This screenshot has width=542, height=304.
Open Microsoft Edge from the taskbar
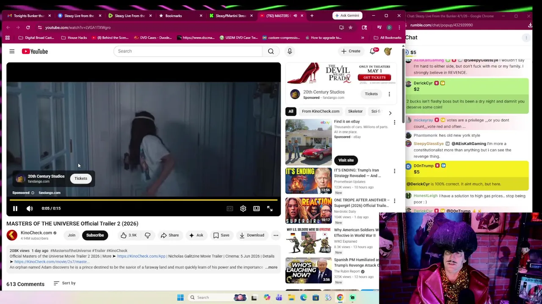tap(304, 297)
